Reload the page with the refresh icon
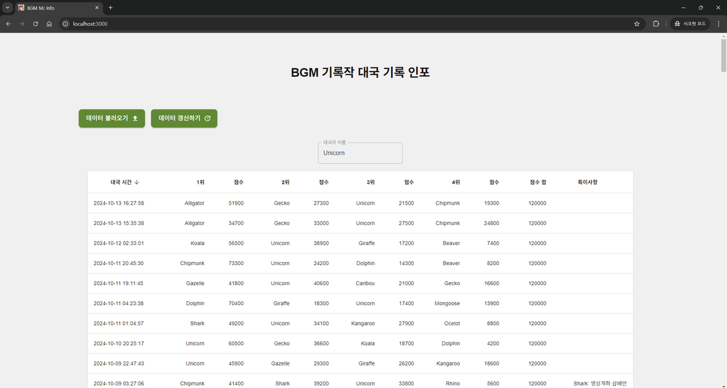 pyautogui.click(x=35, y=24)
